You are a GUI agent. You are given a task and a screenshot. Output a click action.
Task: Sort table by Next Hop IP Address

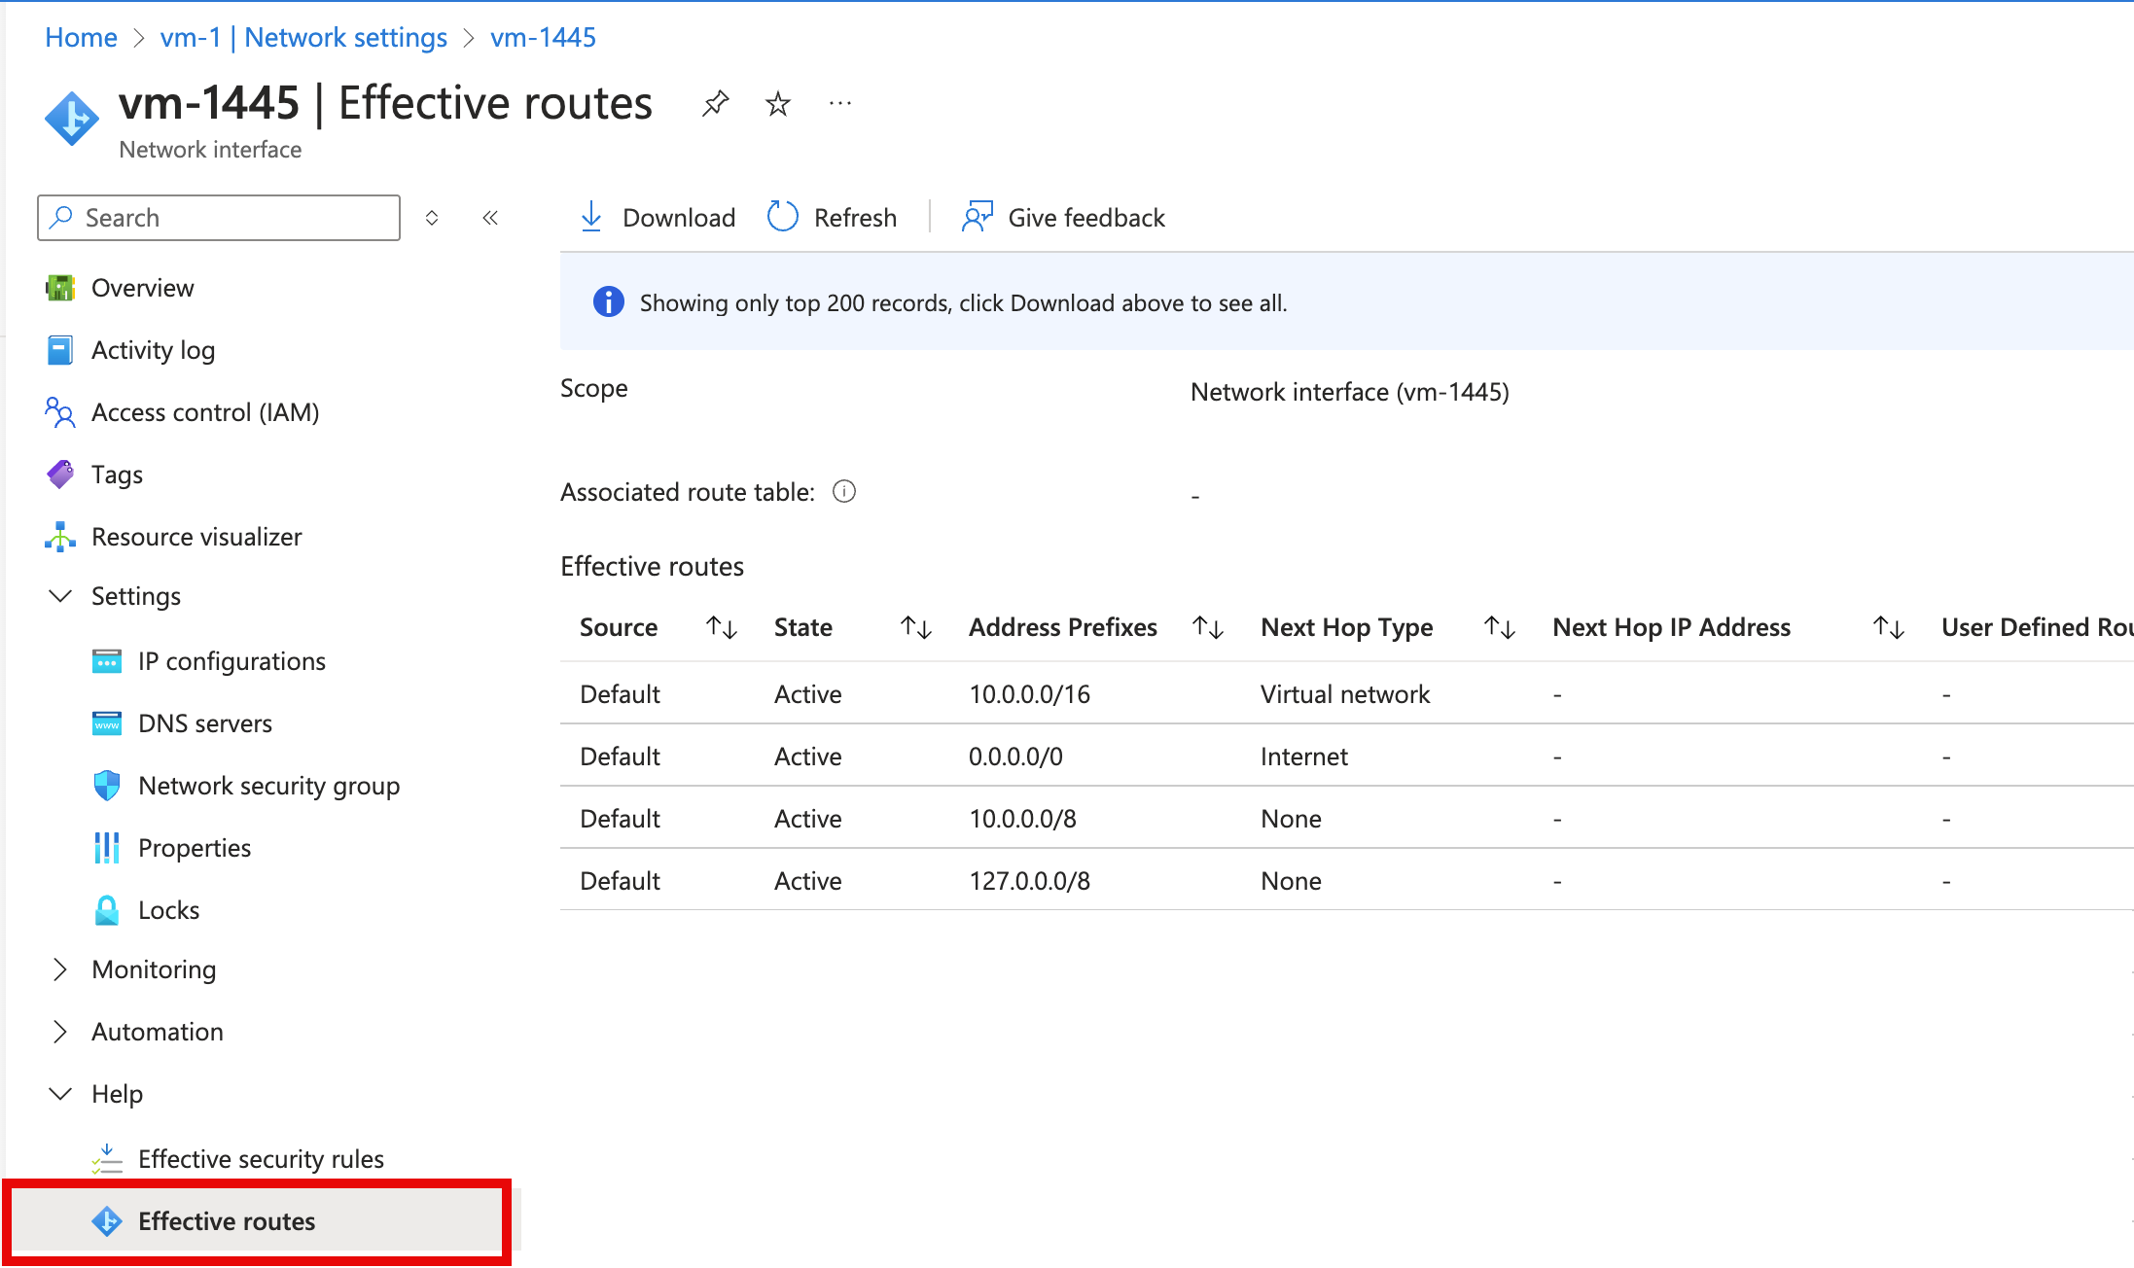[x=1889, y=627]
